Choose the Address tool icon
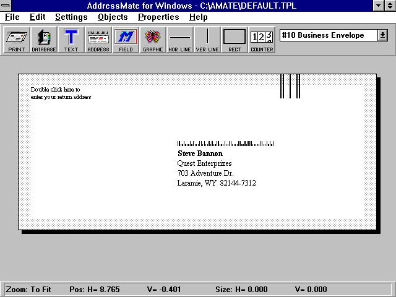The height and width of the screenshot is (297, 396). [98, 40]
